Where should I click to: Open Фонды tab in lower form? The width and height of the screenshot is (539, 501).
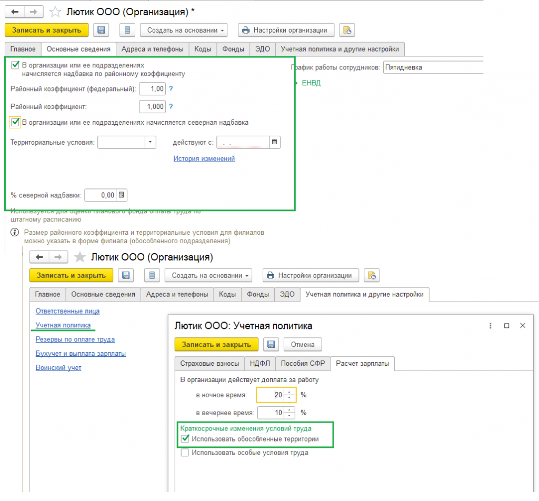(258, 295)
